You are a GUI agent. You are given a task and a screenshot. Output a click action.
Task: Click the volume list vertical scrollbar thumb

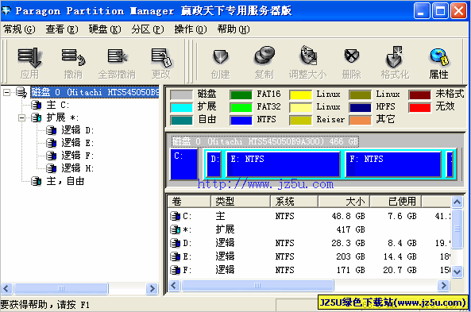[x=457, y=229]
